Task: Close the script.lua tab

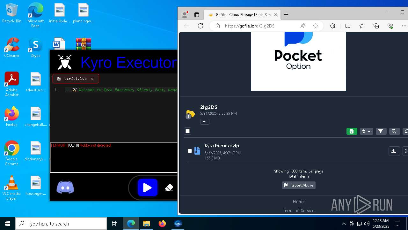Action: (x=92, y=79)
